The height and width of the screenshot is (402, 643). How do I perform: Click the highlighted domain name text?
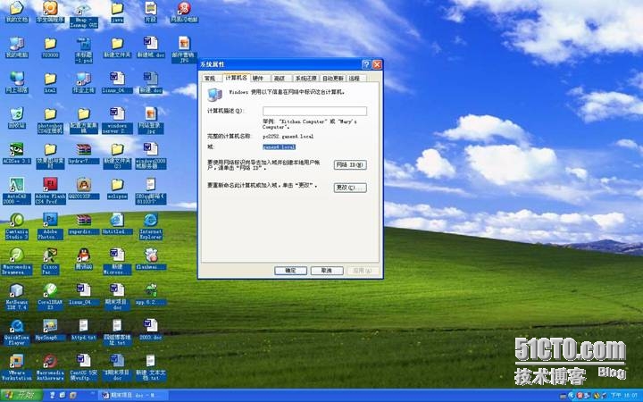(279, 147)
